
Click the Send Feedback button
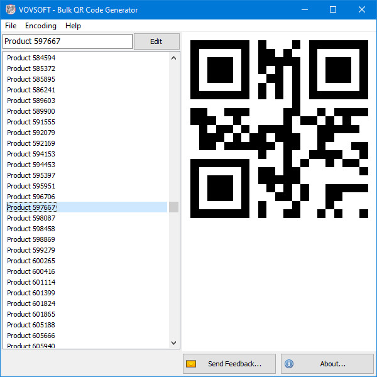(x=229, y=364)
